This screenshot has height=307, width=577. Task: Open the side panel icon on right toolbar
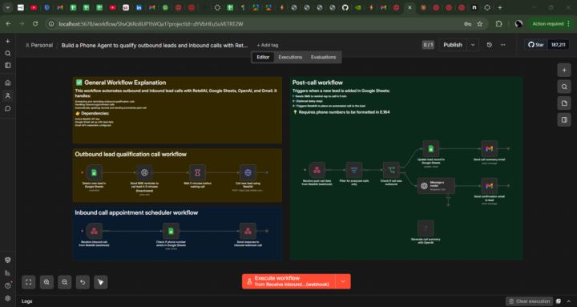564,119
